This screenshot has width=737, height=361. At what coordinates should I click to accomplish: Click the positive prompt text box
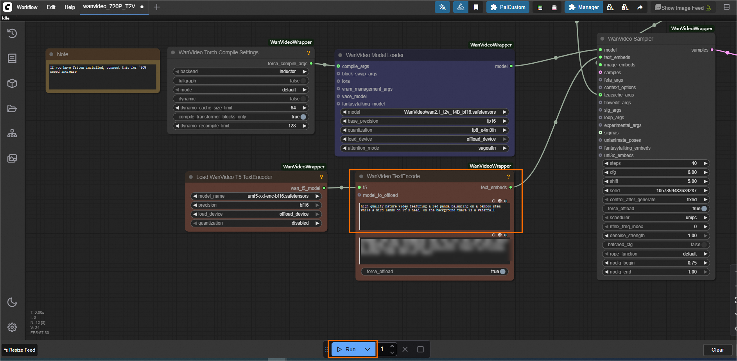(x=434, y=216)
